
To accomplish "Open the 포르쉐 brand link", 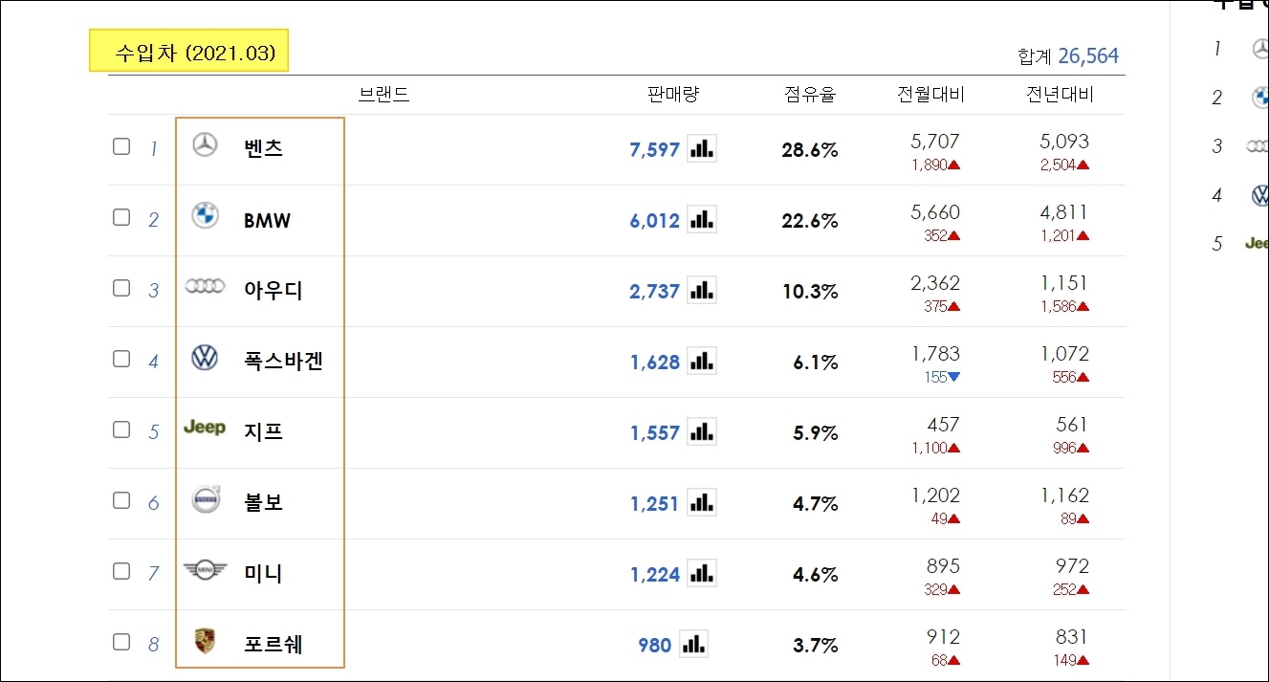I will tap(273, 644).
